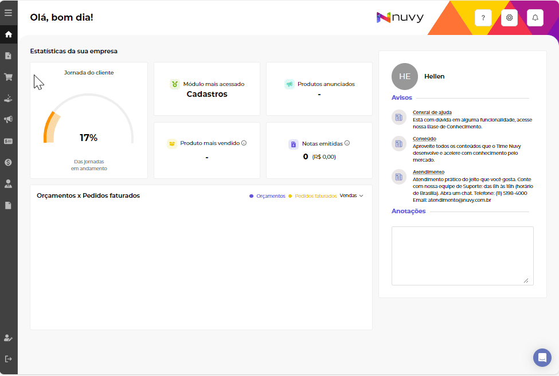Open the chat support bubble
The width and height of the screenshot is (559, 376).
(x=542, y=358)
